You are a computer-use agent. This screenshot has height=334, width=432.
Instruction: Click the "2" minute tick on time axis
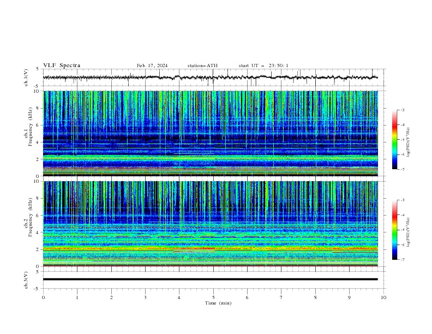111,297
